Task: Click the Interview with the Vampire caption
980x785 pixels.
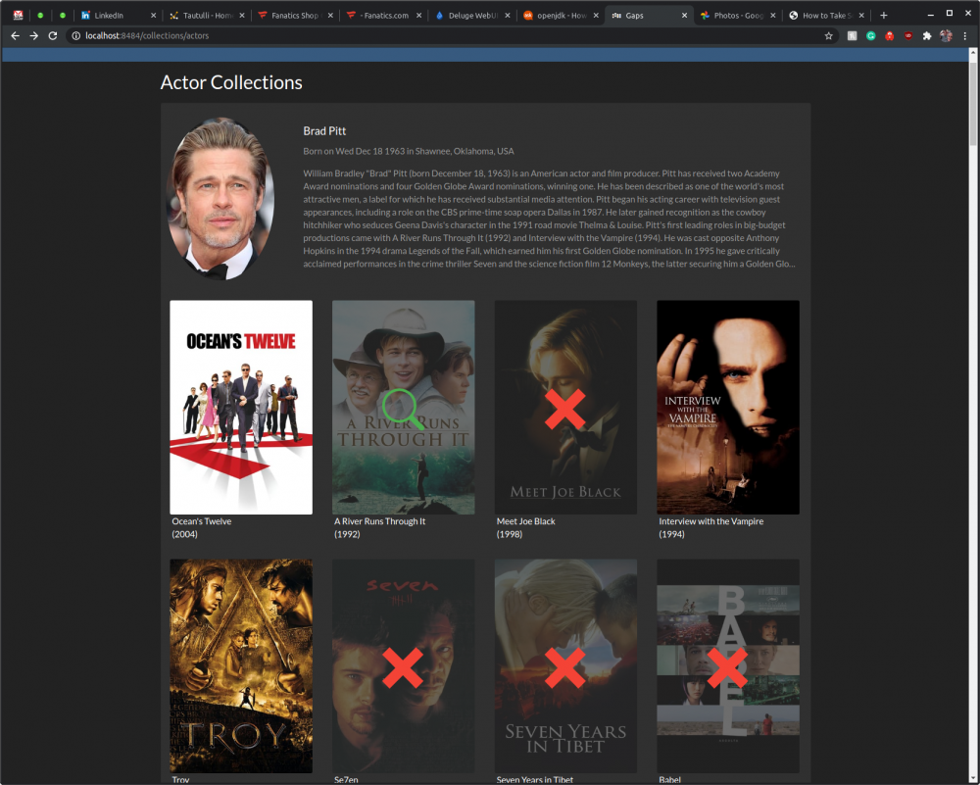Action: pos(710,521)
